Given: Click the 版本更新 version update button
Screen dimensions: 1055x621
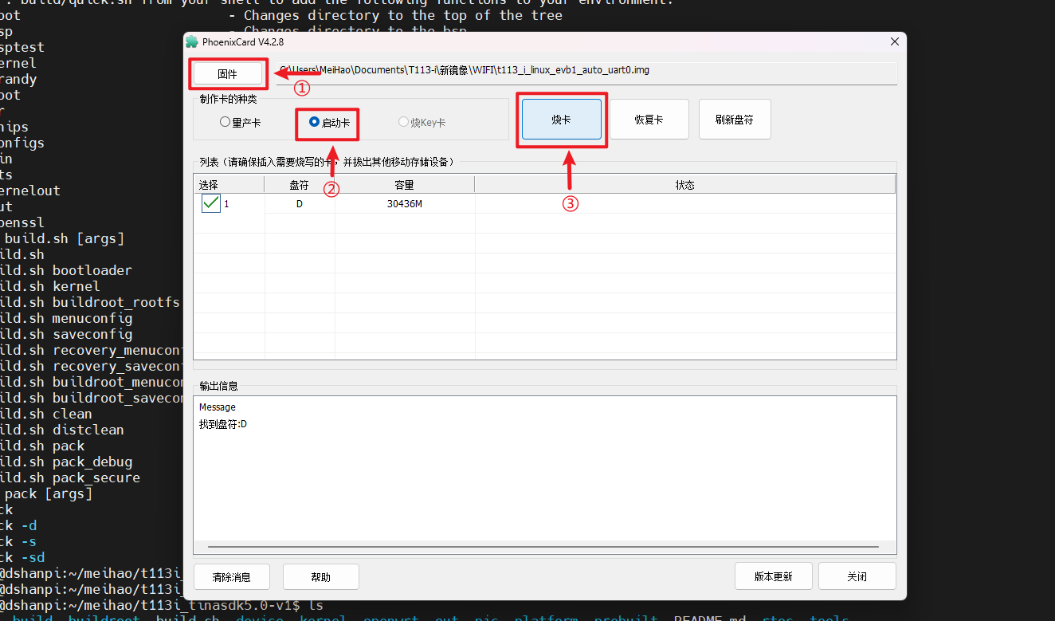Looking at the screenshot, I should pyautogui.click(x=774, y=576).
